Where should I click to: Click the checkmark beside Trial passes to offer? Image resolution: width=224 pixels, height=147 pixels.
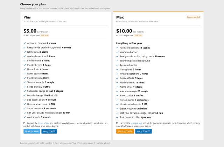tap(117, 117)
